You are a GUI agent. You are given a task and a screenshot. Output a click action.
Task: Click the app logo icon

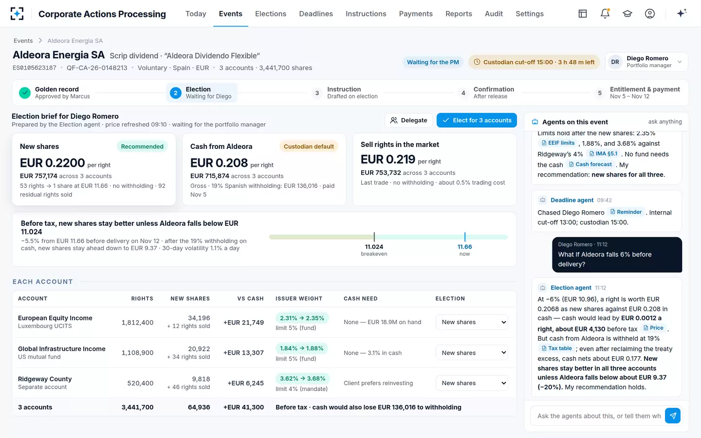[x=17, y=14]
